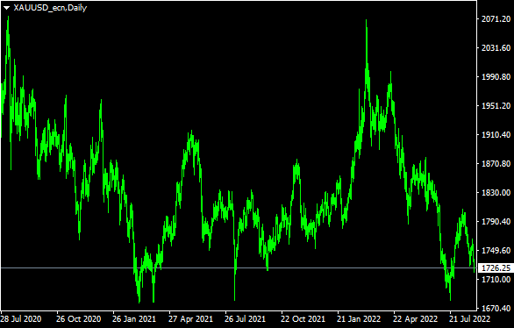
Task: Click the 21 Jan 2022 date label
Action: tap(359, 319)
